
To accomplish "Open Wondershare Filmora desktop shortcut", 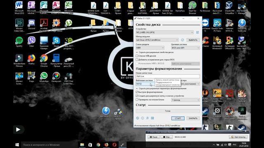I will click(x=19, y=60).
